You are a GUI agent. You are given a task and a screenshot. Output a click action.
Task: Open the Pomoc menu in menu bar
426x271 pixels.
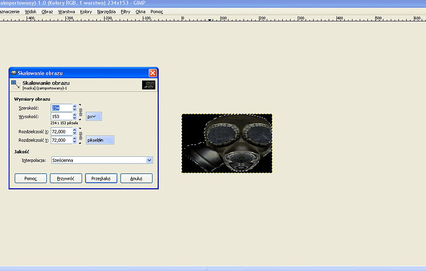click(157, 12)
